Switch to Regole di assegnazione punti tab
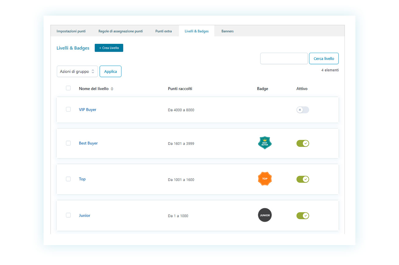Image resolution: width=399 pixels, height=265 pixels. tap(121, 31)
